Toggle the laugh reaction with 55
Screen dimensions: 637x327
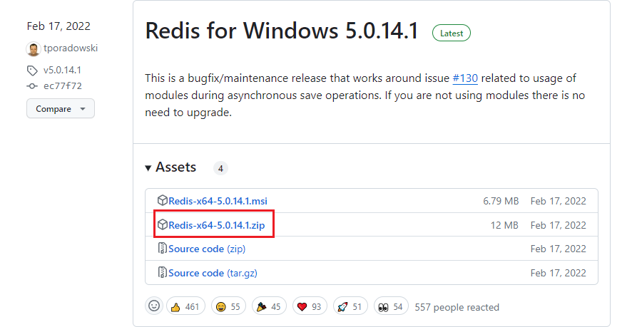228,307
